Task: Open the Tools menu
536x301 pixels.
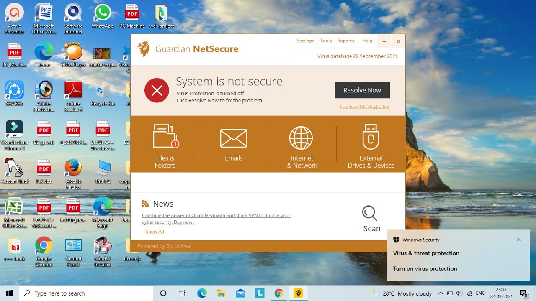Action: pos(326,41)
